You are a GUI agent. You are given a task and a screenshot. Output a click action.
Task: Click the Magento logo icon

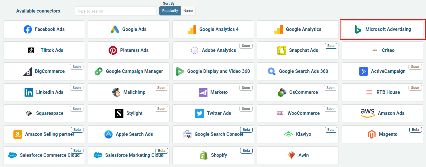click(371, 134)
